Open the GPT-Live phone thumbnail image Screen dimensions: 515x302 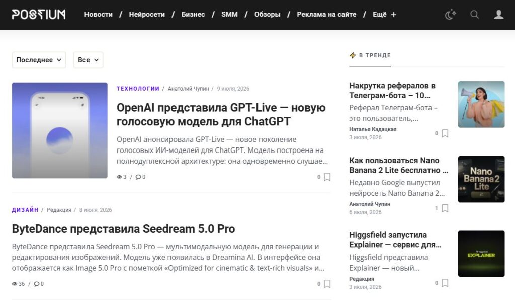pos(60,130)
